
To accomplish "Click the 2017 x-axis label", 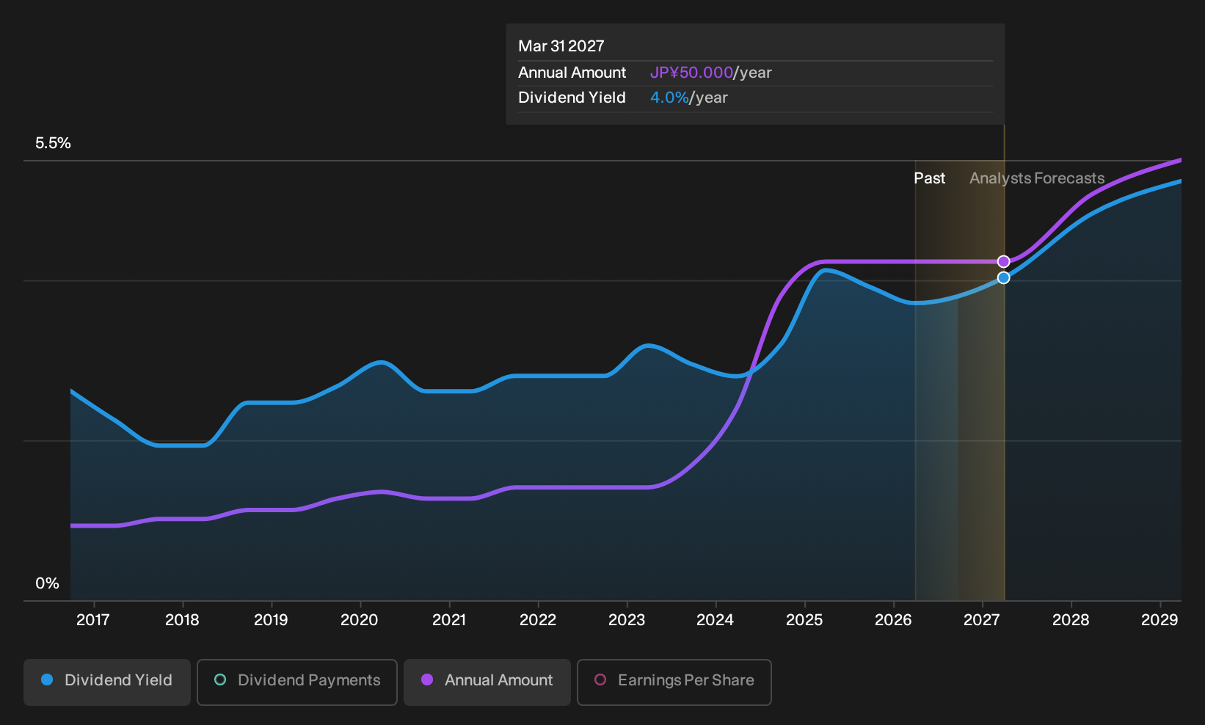I will (x=93, y=620).
